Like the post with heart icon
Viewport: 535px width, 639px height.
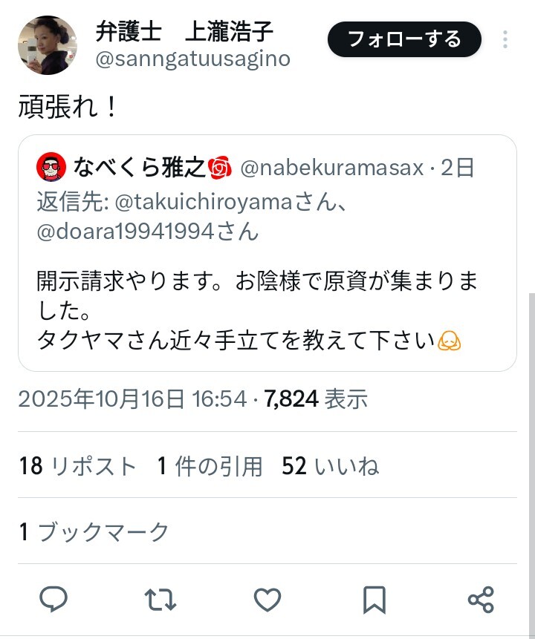pos(267,600)
